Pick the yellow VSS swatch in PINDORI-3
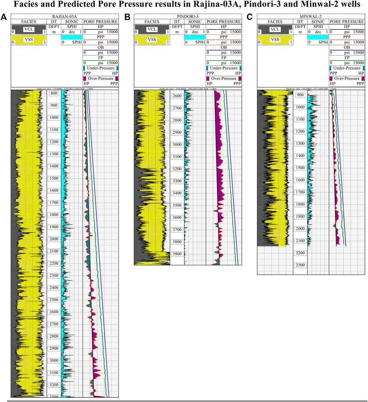Viewport: 368px width, 402px height. tap(152, 40)
